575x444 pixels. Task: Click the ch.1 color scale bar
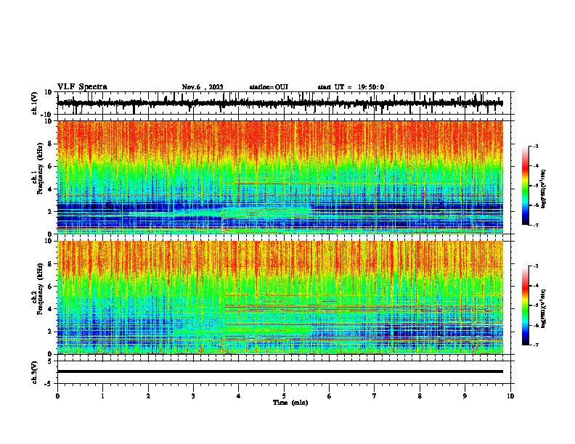[x=525, y=186]
